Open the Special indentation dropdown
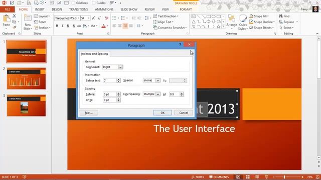Viewport: 321px width, 180px height. pos(157,80)
